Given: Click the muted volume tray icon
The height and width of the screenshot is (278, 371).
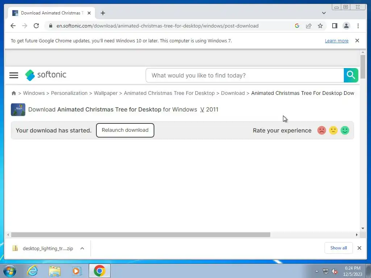Looking at the screenshot, I should click(x=334, y=271).
